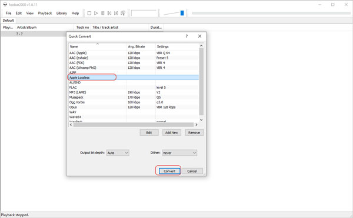Screen dimensions: 353x218
Task: Click the Title / track artist column header
Action: pyautogui.click(x=120, y=28)
